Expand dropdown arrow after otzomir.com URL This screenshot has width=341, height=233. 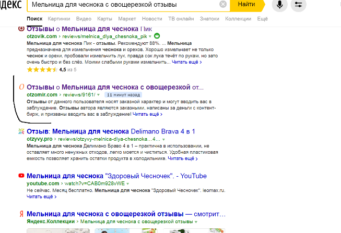tap(98, 95)
